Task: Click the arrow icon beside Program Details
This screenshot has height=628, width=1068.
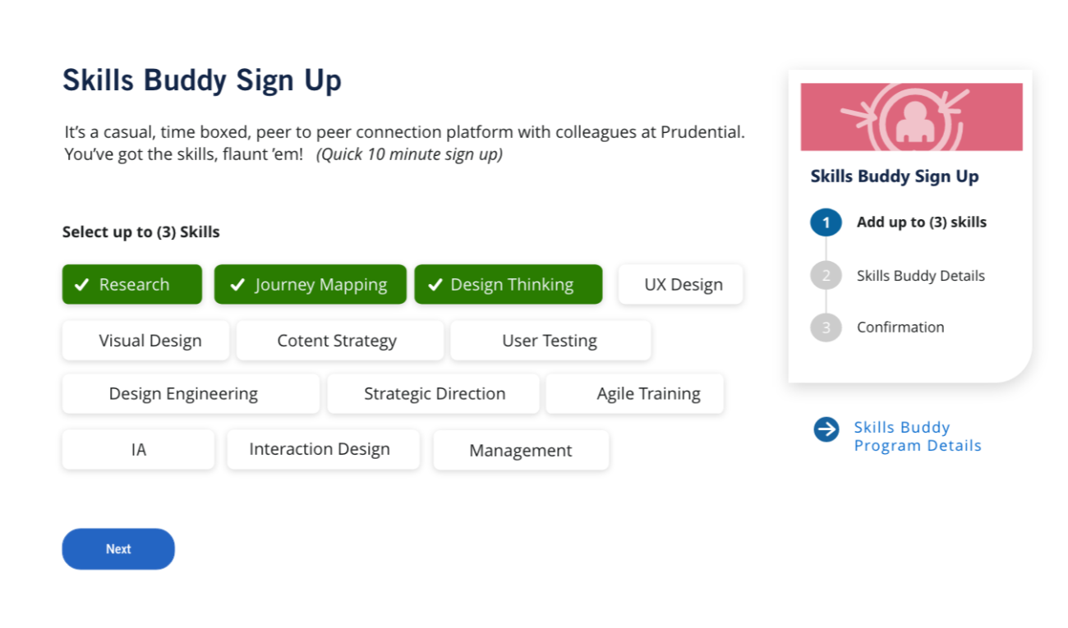Action: [x=826, y=429]
